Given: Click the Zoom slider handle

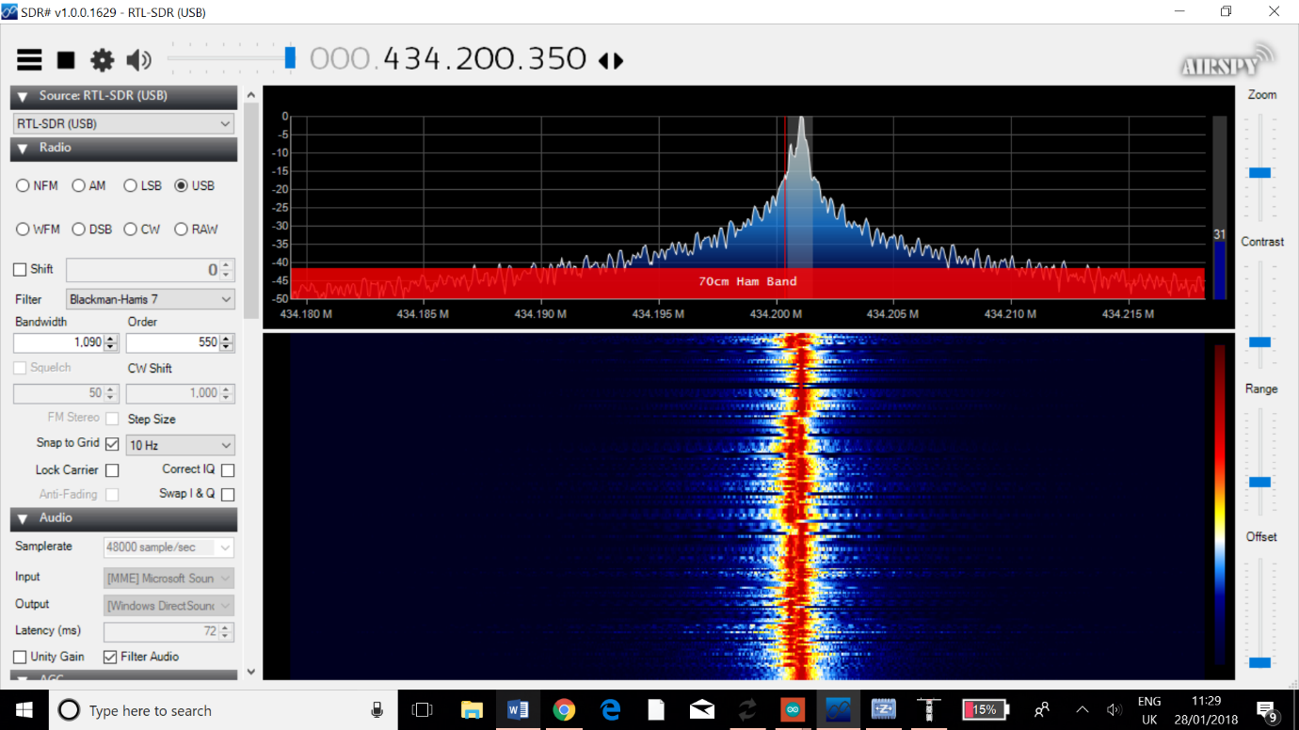Looking at the screenshot, I should point(1259,173).
